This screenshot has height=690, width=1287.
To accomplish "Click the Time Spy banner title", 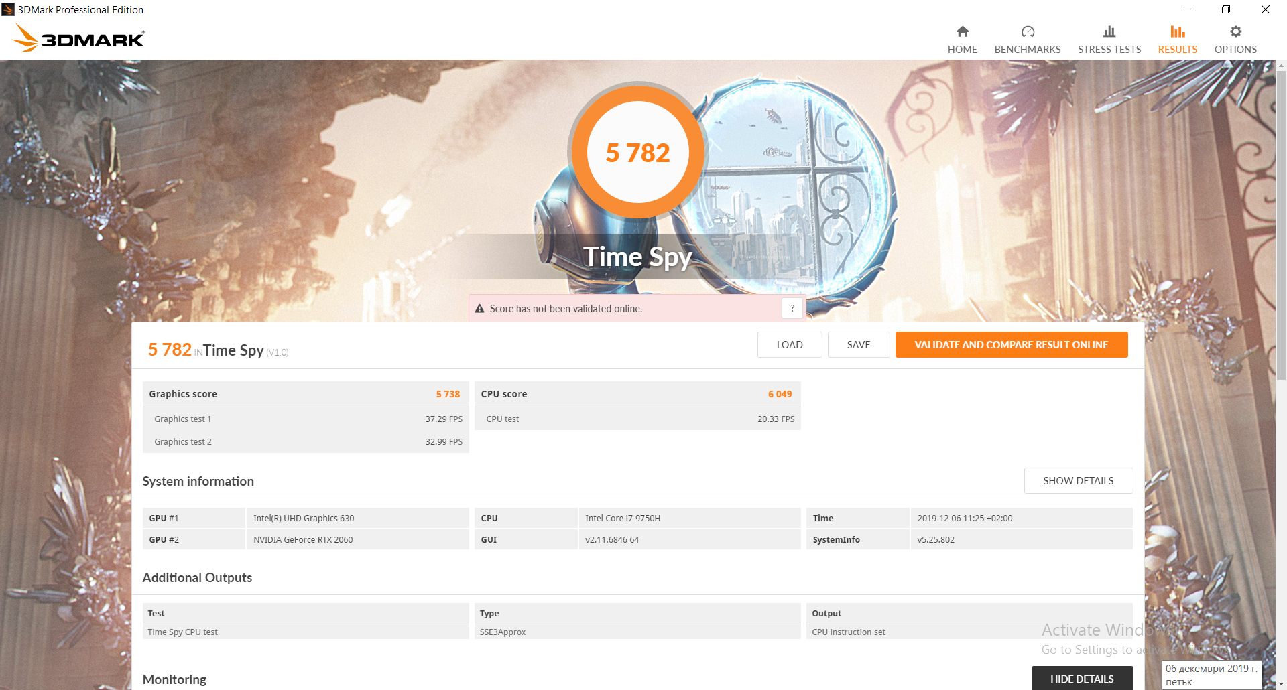I will click(x=637, y=257).
